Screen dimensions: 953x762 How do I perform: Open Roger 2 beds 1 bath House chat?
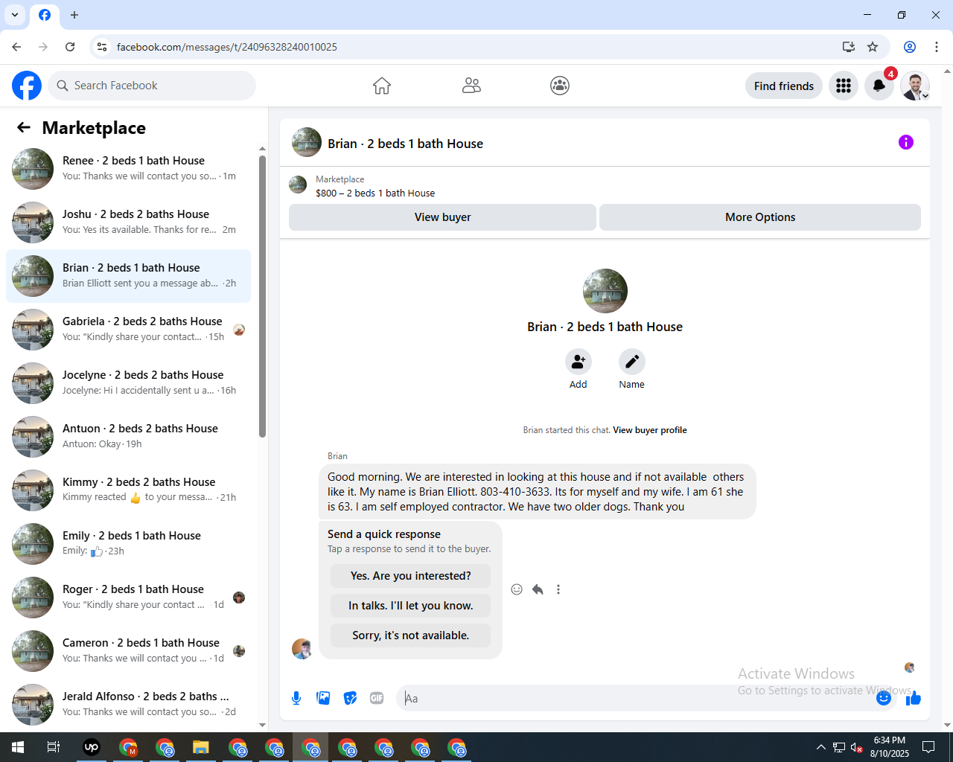click(128, 598)
